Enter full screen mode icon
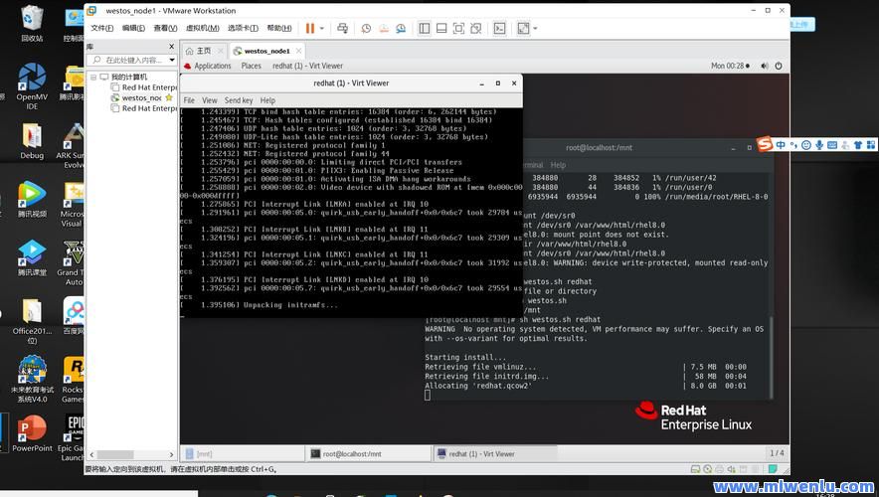 click(x=458, y=28)
